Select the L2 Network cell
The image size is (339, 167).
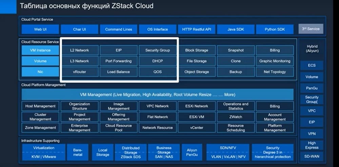click(x=79, y=50)
